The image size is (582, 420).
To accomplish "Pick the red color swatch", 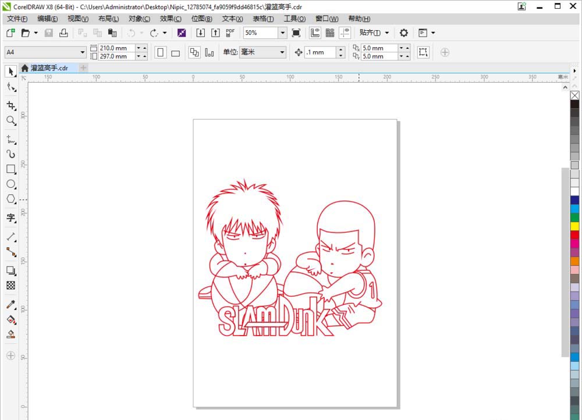I will coord(574,235).
